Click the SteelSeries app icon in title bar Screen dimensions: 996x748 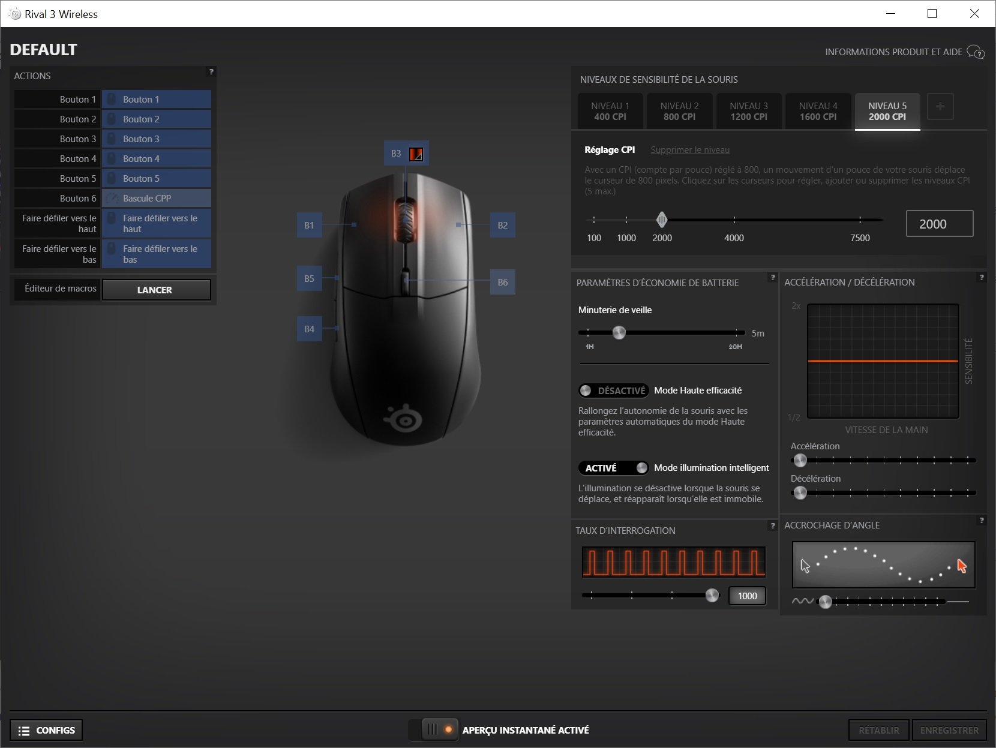point(15,14)
